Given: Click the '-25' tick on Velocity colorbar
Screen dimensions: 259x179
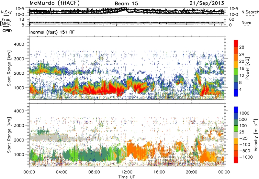Looking at the screenshot, I should (243, 138).
